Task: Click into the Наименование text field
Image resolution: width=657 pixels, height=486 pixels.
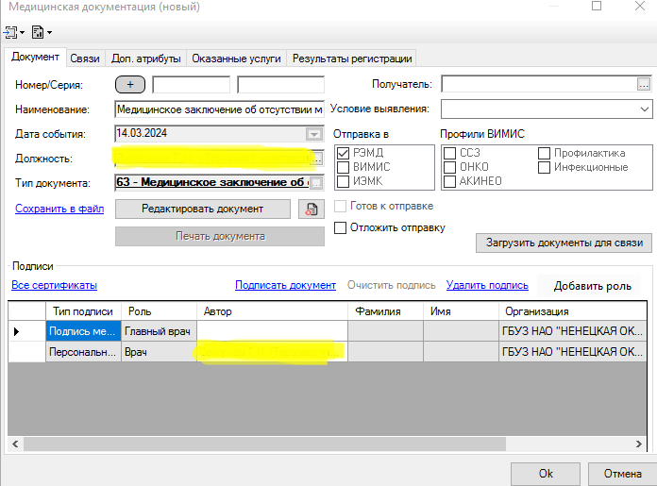Action: click(219, 109)
